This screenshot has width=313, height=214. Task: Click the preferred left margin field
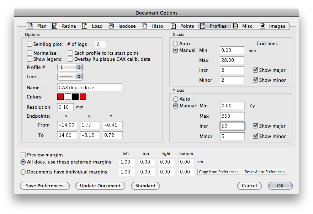[127, 162]
